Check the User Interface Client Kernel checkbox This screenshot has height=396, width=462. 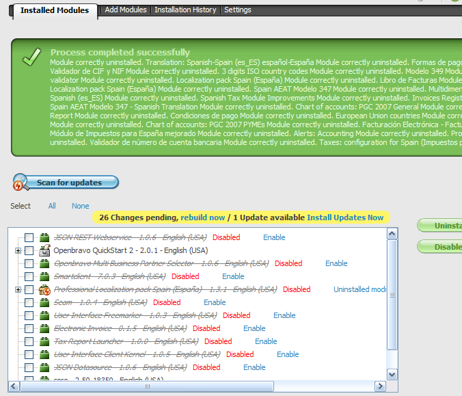point(29,354)
